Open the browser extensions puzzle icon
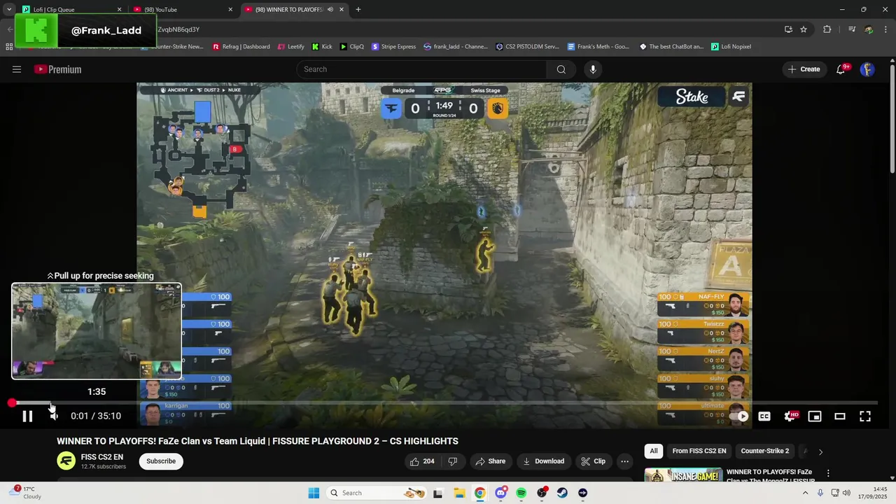This screenshot has height=504, width=896. [827, 29]
